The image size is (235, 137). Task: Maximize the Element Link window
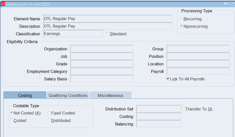click(229, 4)
